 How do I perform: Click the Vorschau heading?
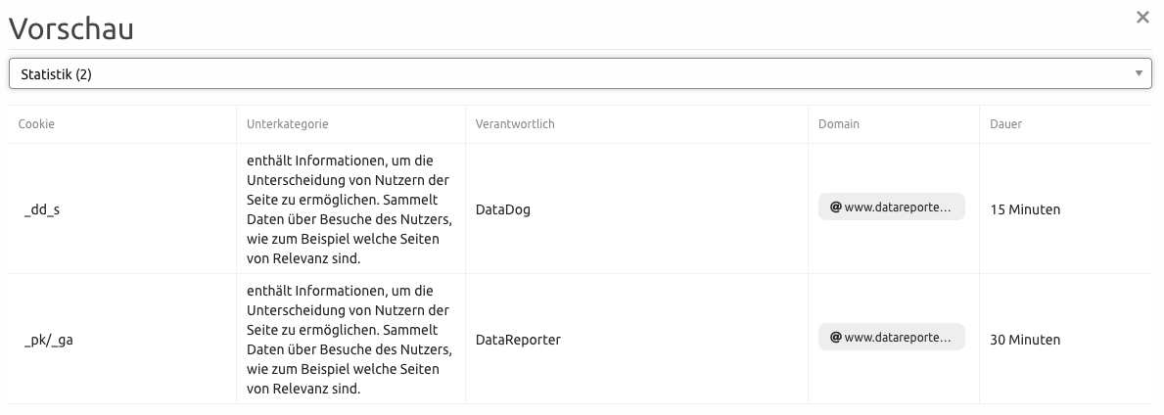click(71, 28)
